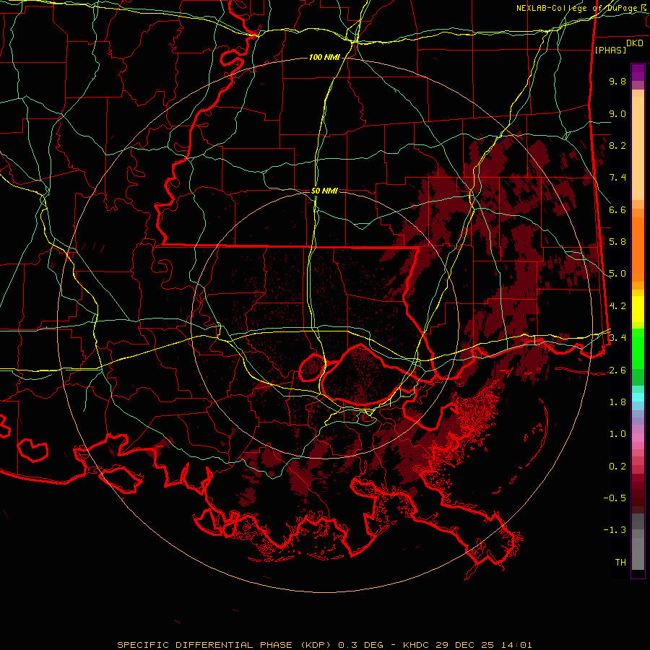Click the 0.2 scale value
The width and height of the screenshot is (650, 650).
617,467
